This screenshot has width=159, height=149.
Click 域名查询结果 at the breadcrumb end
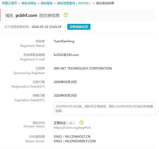point(105,3)
